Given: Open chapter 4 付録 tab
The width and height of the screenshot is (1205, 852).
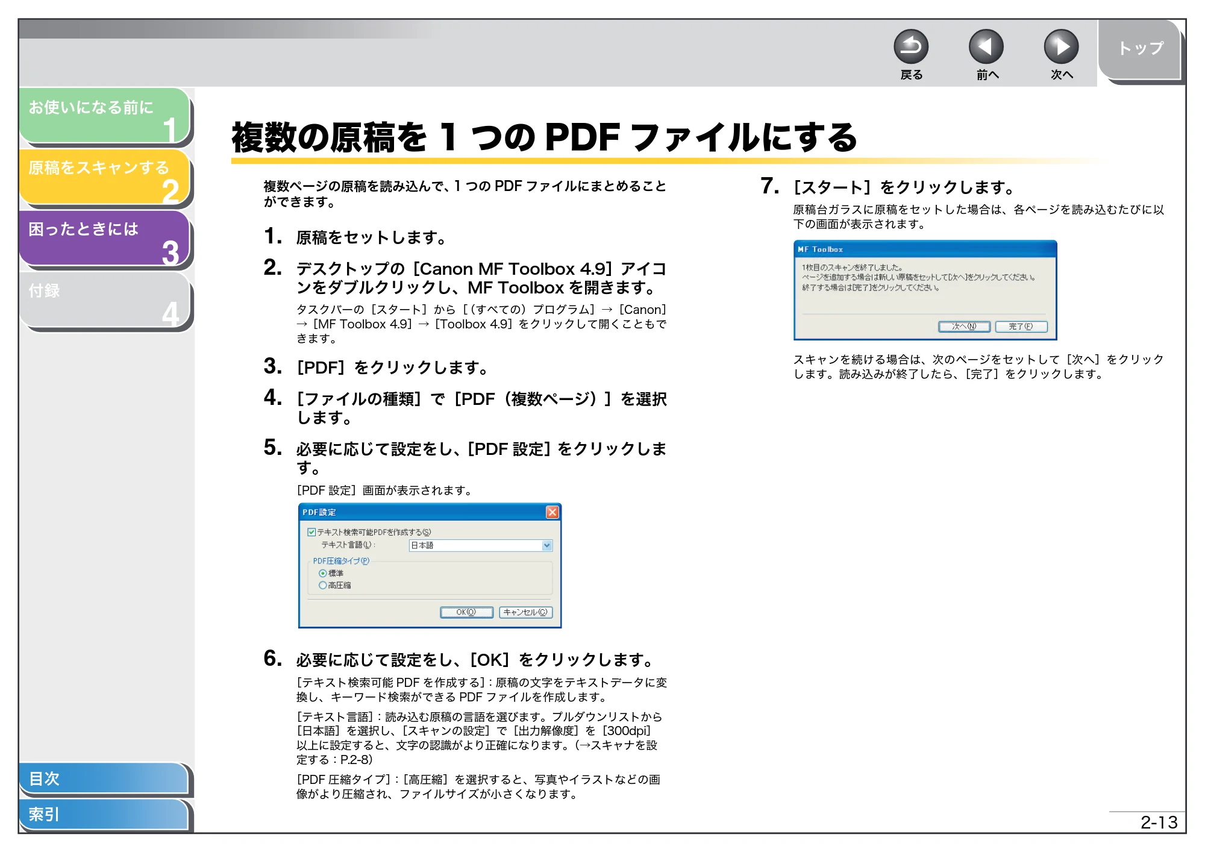Looking at the screenshot, I should coord(105,300).
